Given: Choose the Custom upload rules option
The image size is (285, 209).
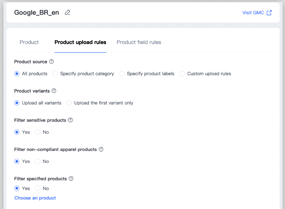Looking at the screenshot, I should (182, 74).
